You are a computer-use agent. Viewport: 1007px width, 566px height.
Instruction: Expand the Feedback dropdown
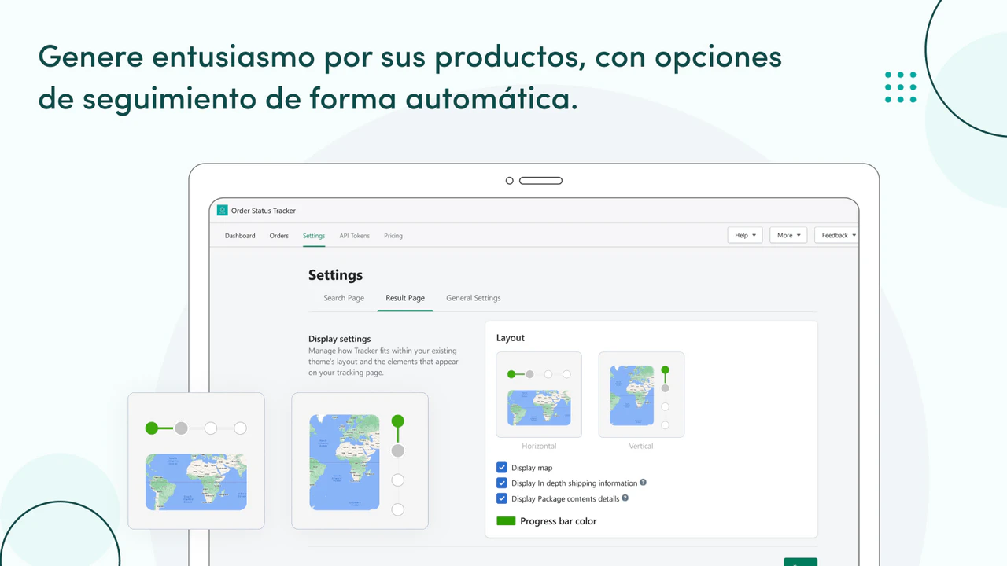tap(837, 235)
